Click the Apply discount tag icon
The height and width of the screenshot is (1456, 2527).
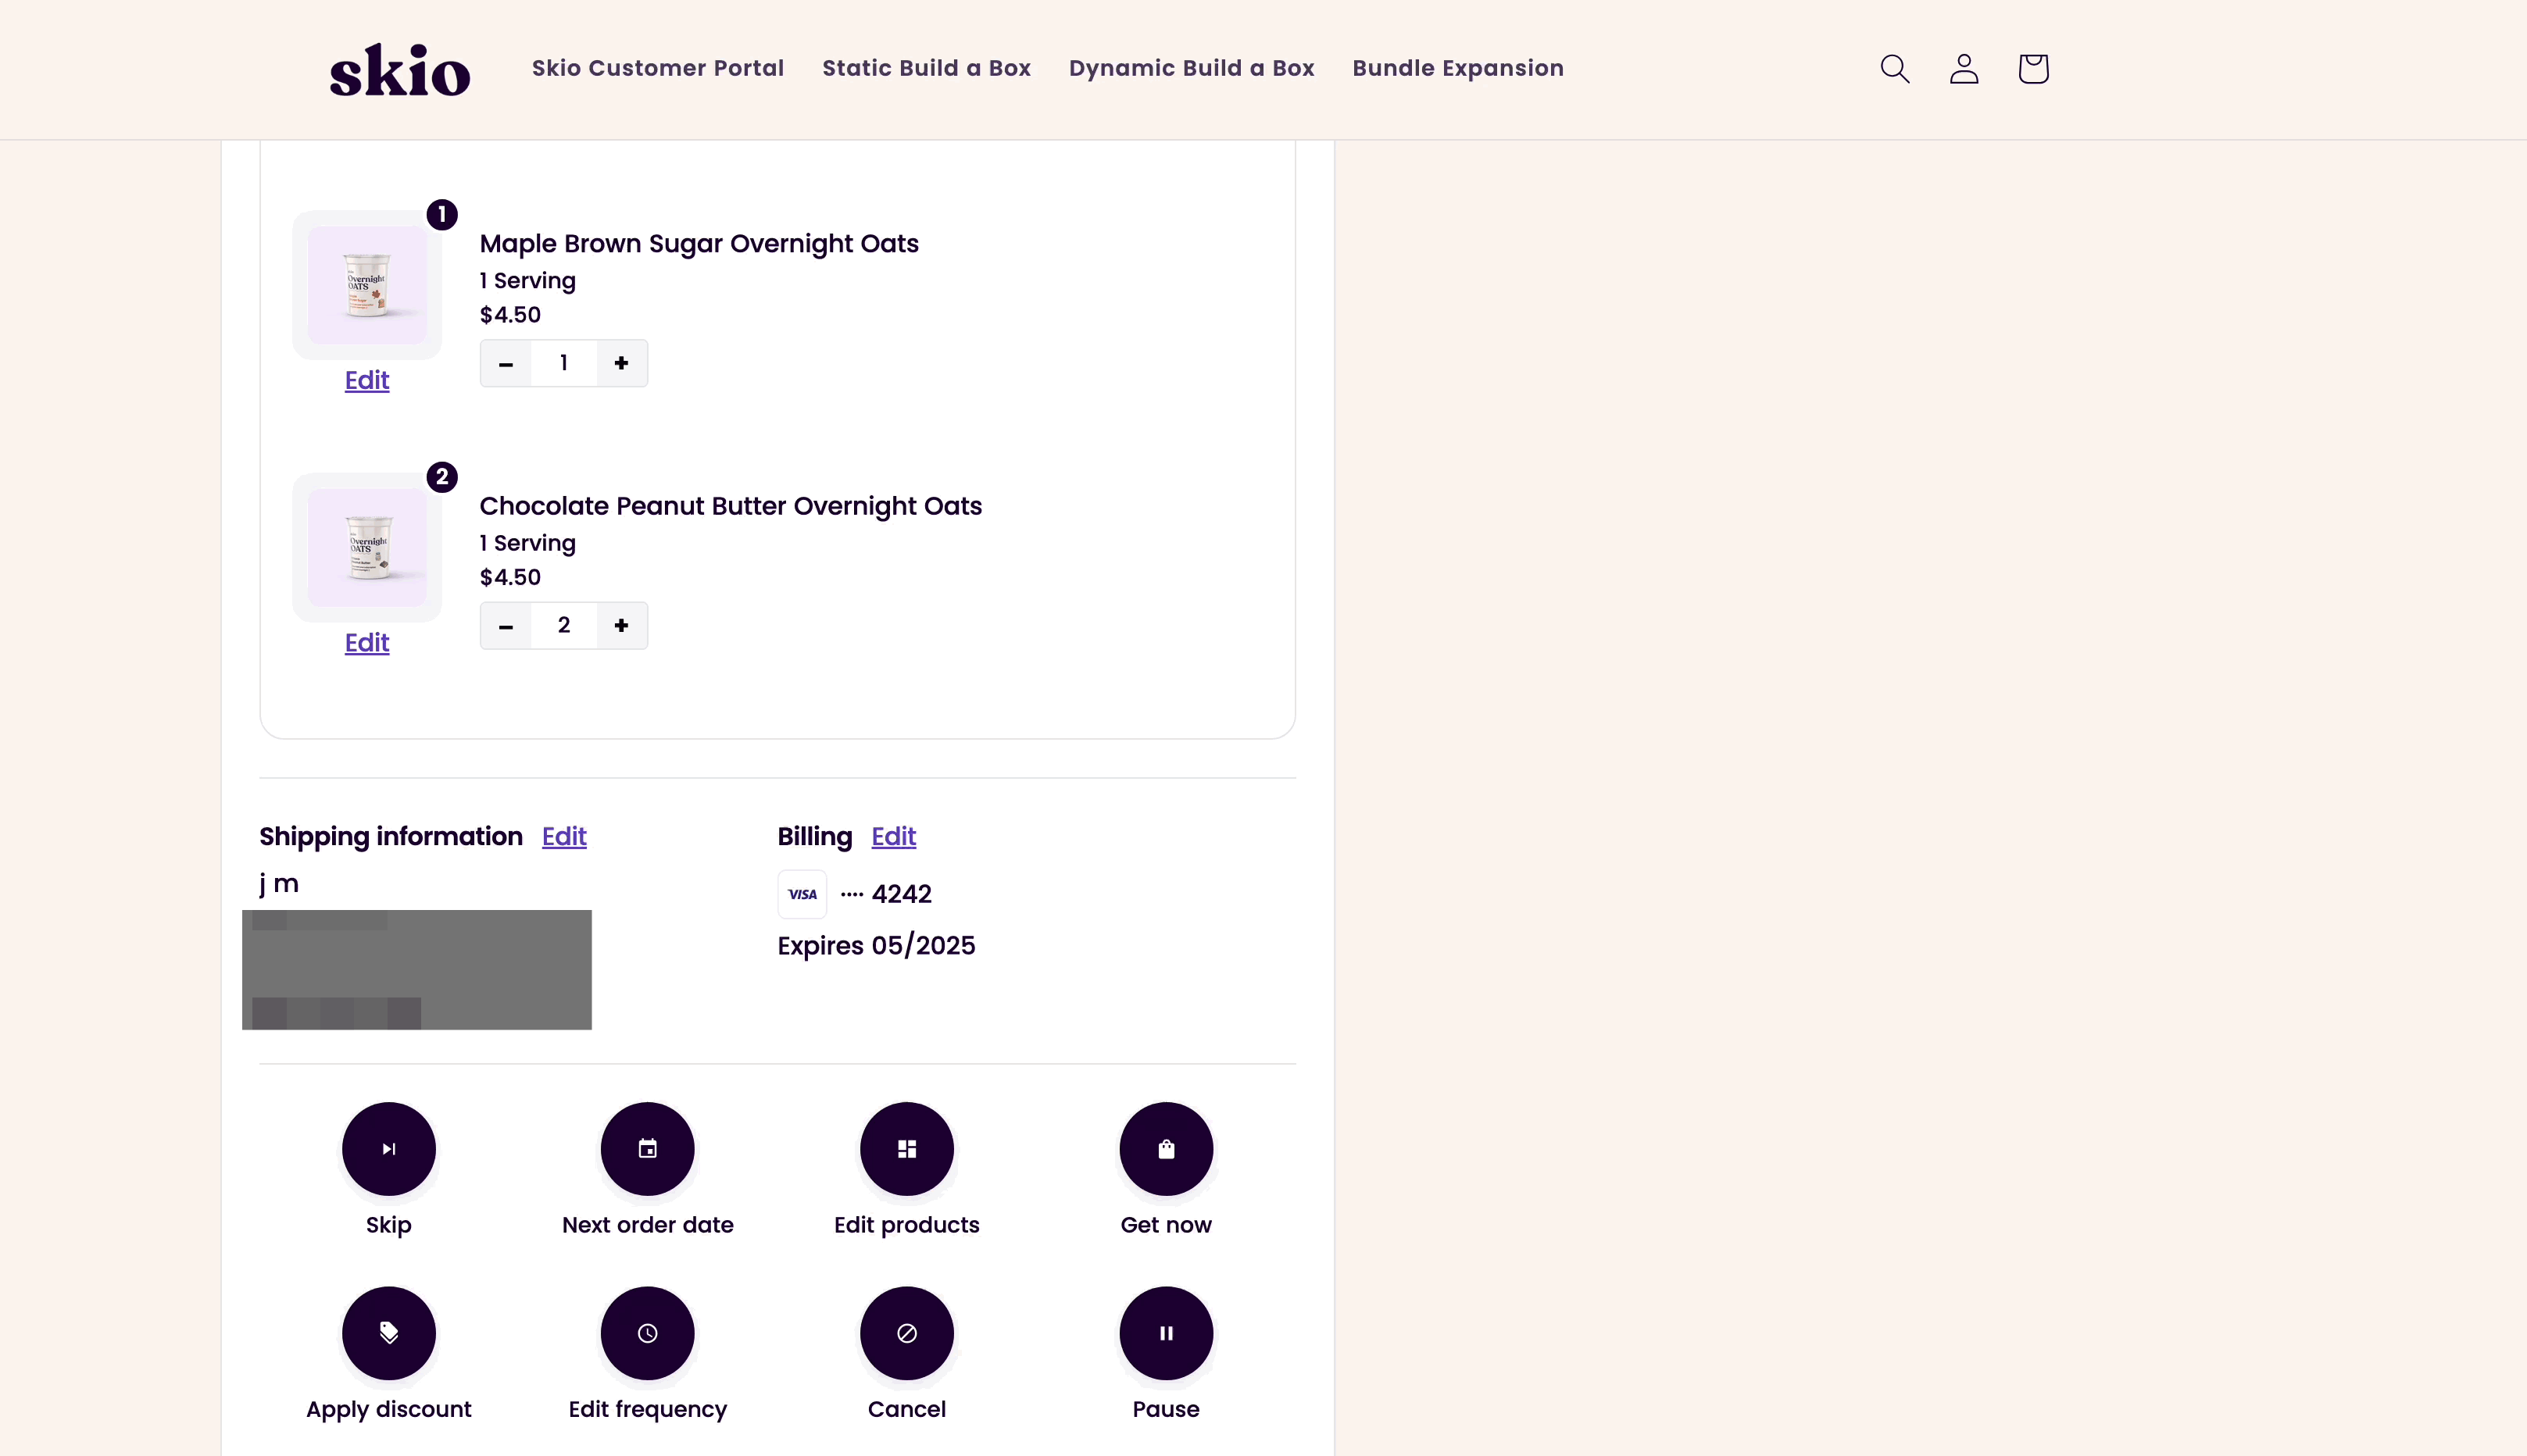point(388,1333)
